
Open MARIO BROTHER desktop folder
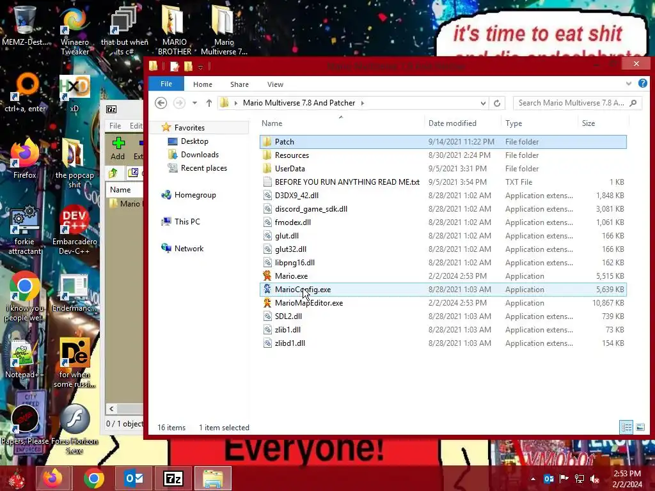click(174, 29)
